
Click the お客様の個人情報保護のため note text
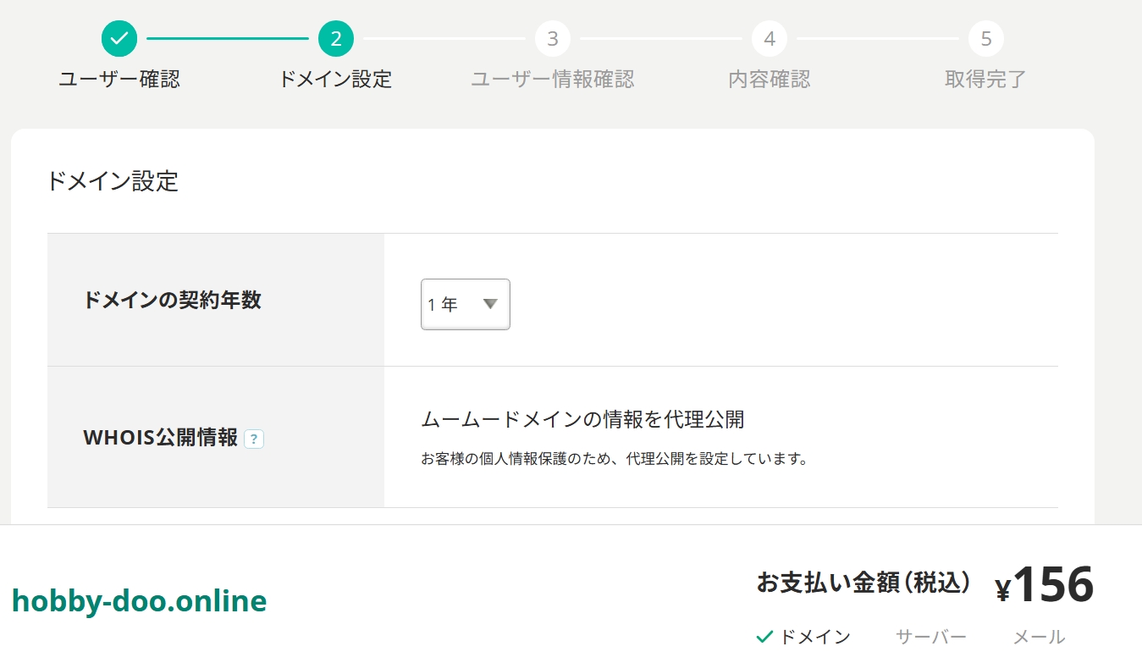click(x=615, y=460)
